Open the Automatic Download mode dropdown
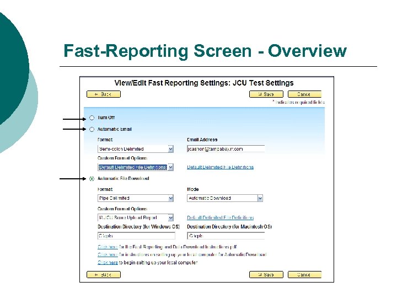The image size is (397, 298). (225, 198)
